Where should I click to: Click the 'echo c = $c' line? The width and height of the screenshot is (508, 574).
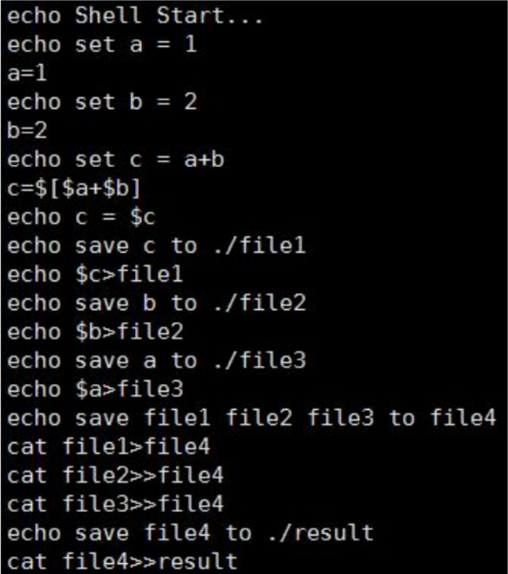point(81,217)
